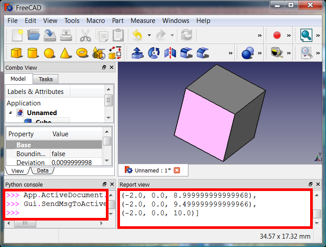
Task: Switch to the Model tab
Action: click(18, 79)
